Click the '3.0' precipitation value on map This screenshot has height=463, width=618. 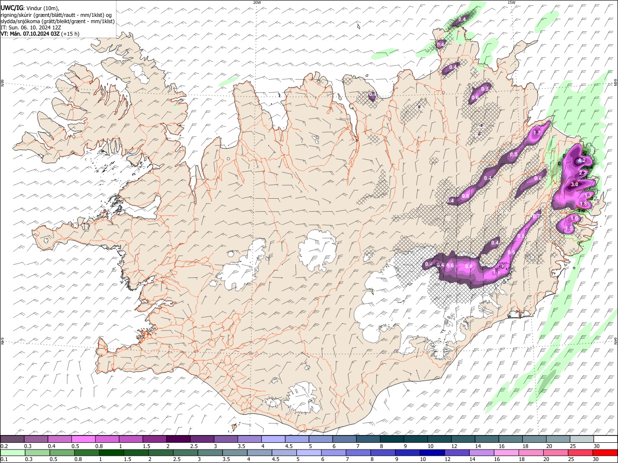[x=575, y=185]
